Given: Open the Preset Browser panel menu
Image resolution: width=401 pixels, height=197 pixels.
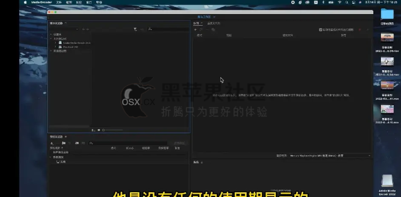Looking at the screenshot, I should click(66, 137).
